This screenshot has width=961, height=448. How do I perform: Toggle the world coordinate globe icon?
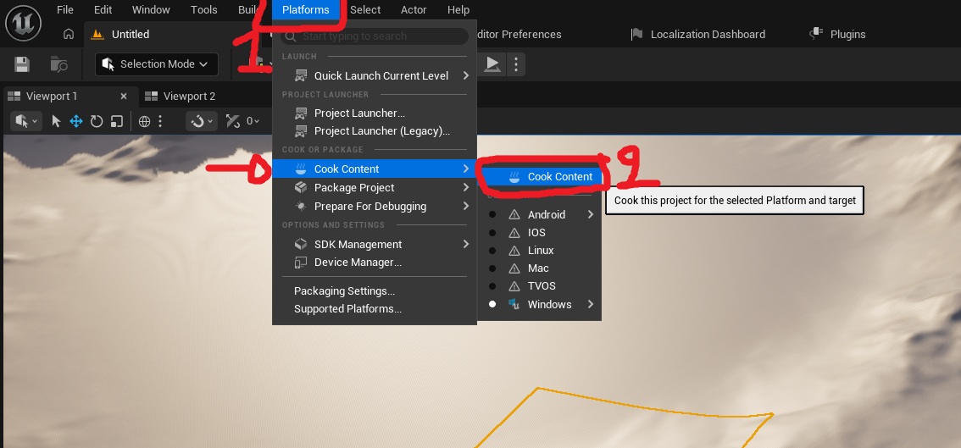coord(145,121)
